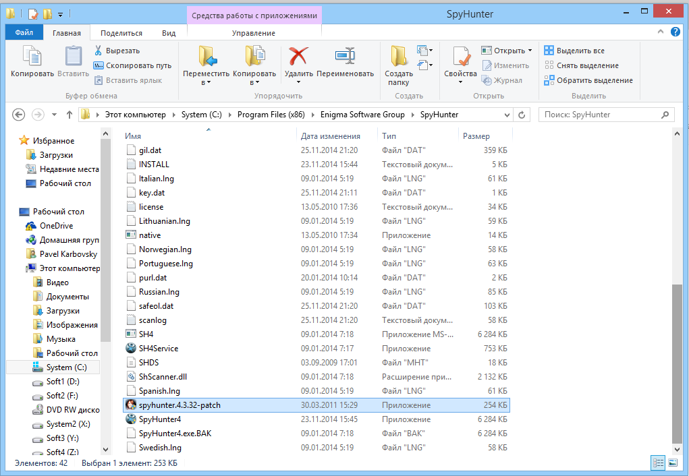
Task: Click the Изменить (edit) button
Action: pos(505,65)
